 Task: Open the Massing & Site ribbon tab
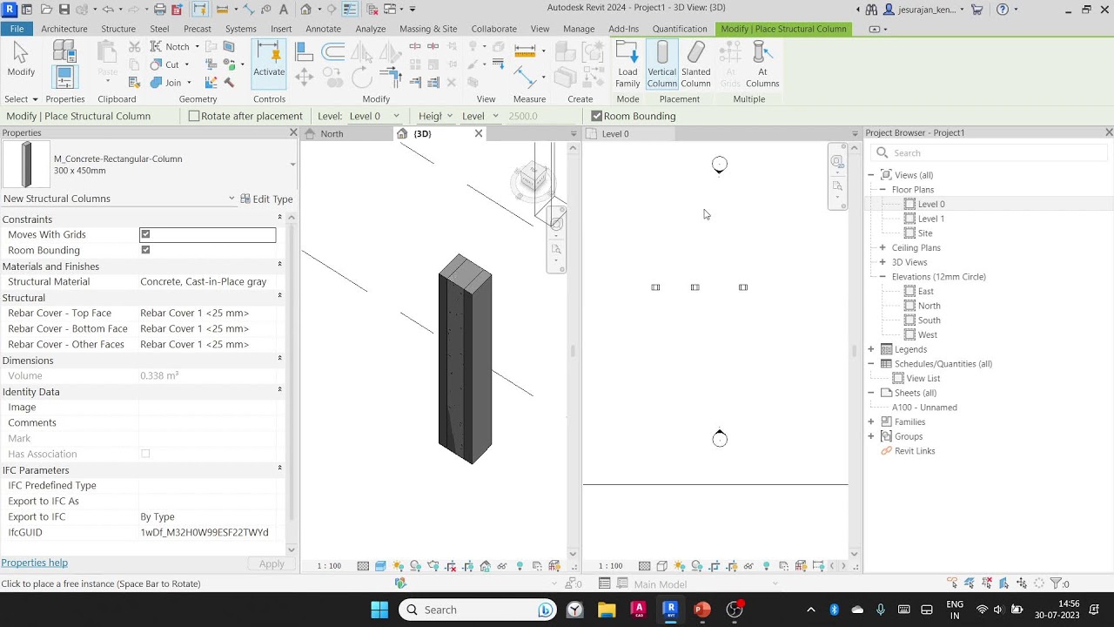pos(428,29)
